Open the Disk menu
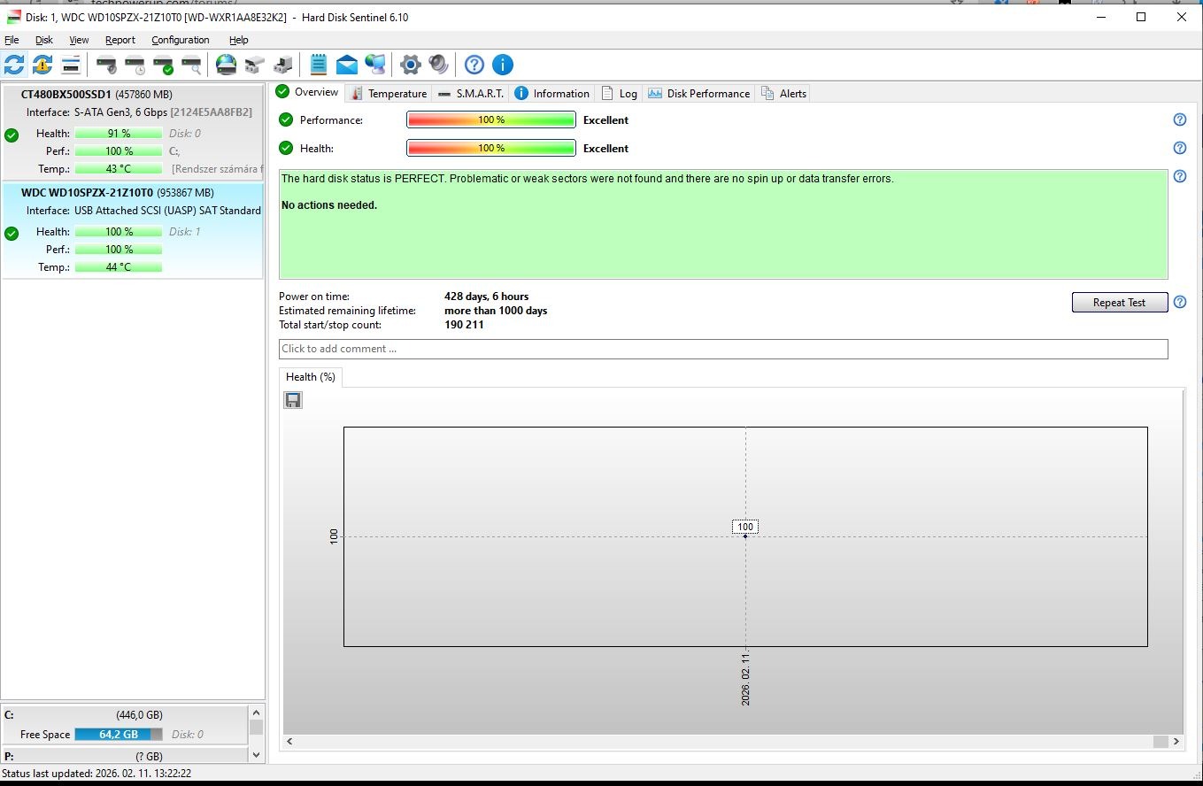Viewport: 1203px width, 786px height. coord(44,40)
